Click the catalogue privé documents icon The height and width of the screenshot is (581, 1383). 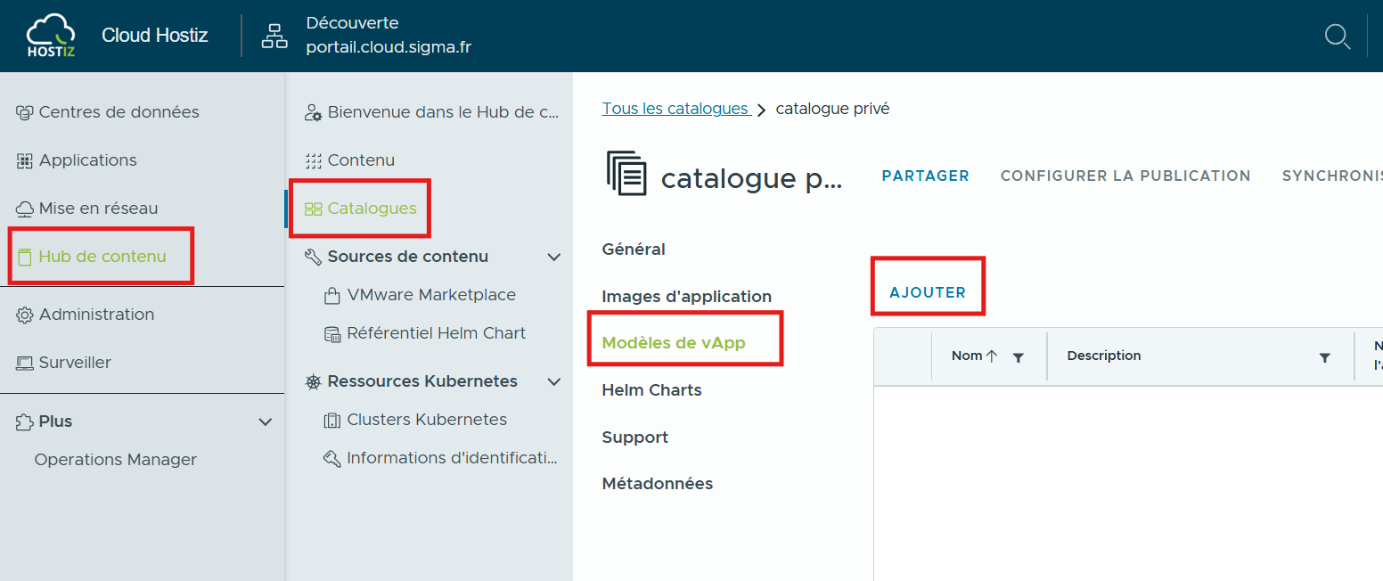coord(626,173)
